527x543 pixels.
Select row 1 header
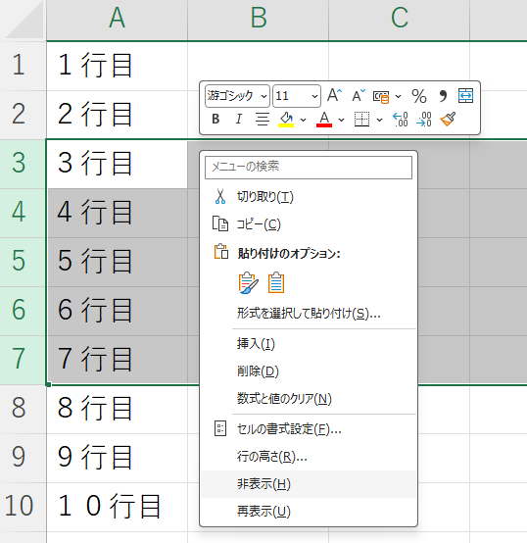pos(23,66)
